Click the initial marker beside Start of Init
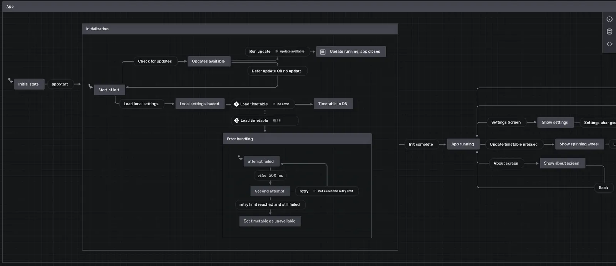Image resolution: width=616 pixels, height=266 pixels. click(x=90, y=86)
